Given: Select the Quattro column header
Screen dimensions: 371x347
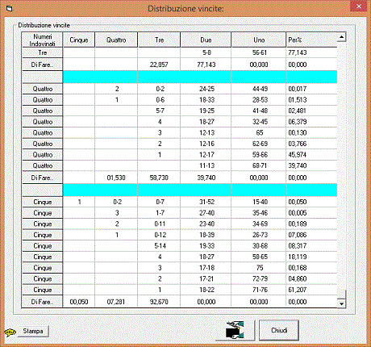Looking at the screenshot, I should click(116, 40).
